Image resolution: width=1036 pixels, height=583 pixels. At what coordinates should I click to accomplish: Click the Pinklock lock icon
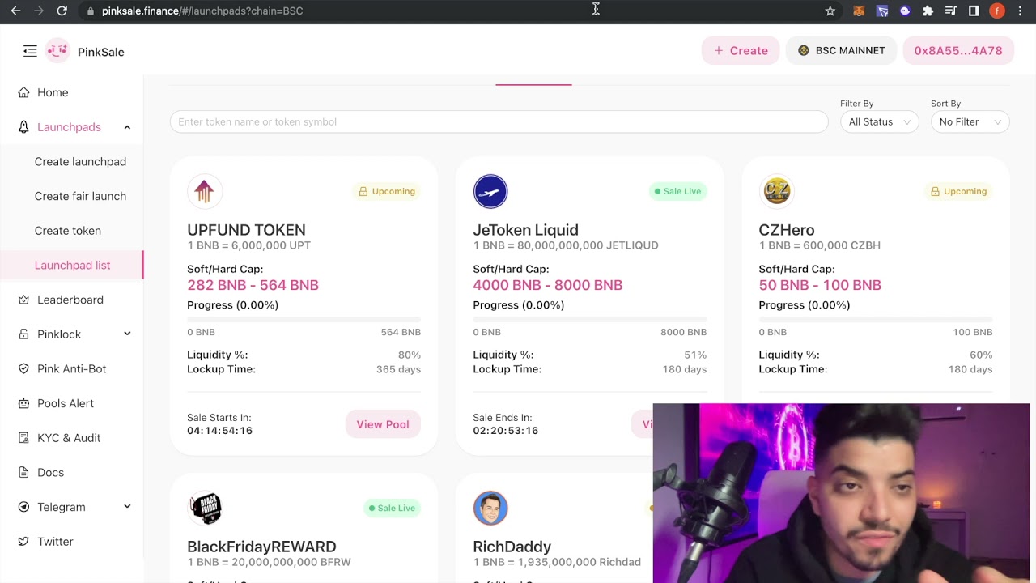pos(23,334)
